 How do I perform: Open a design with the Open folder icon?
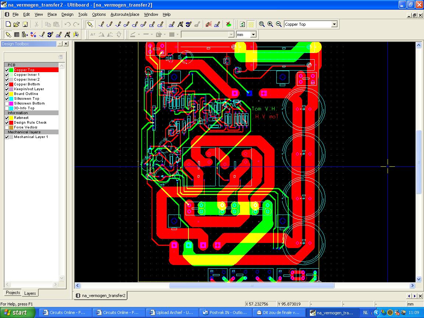coord(16,24)
